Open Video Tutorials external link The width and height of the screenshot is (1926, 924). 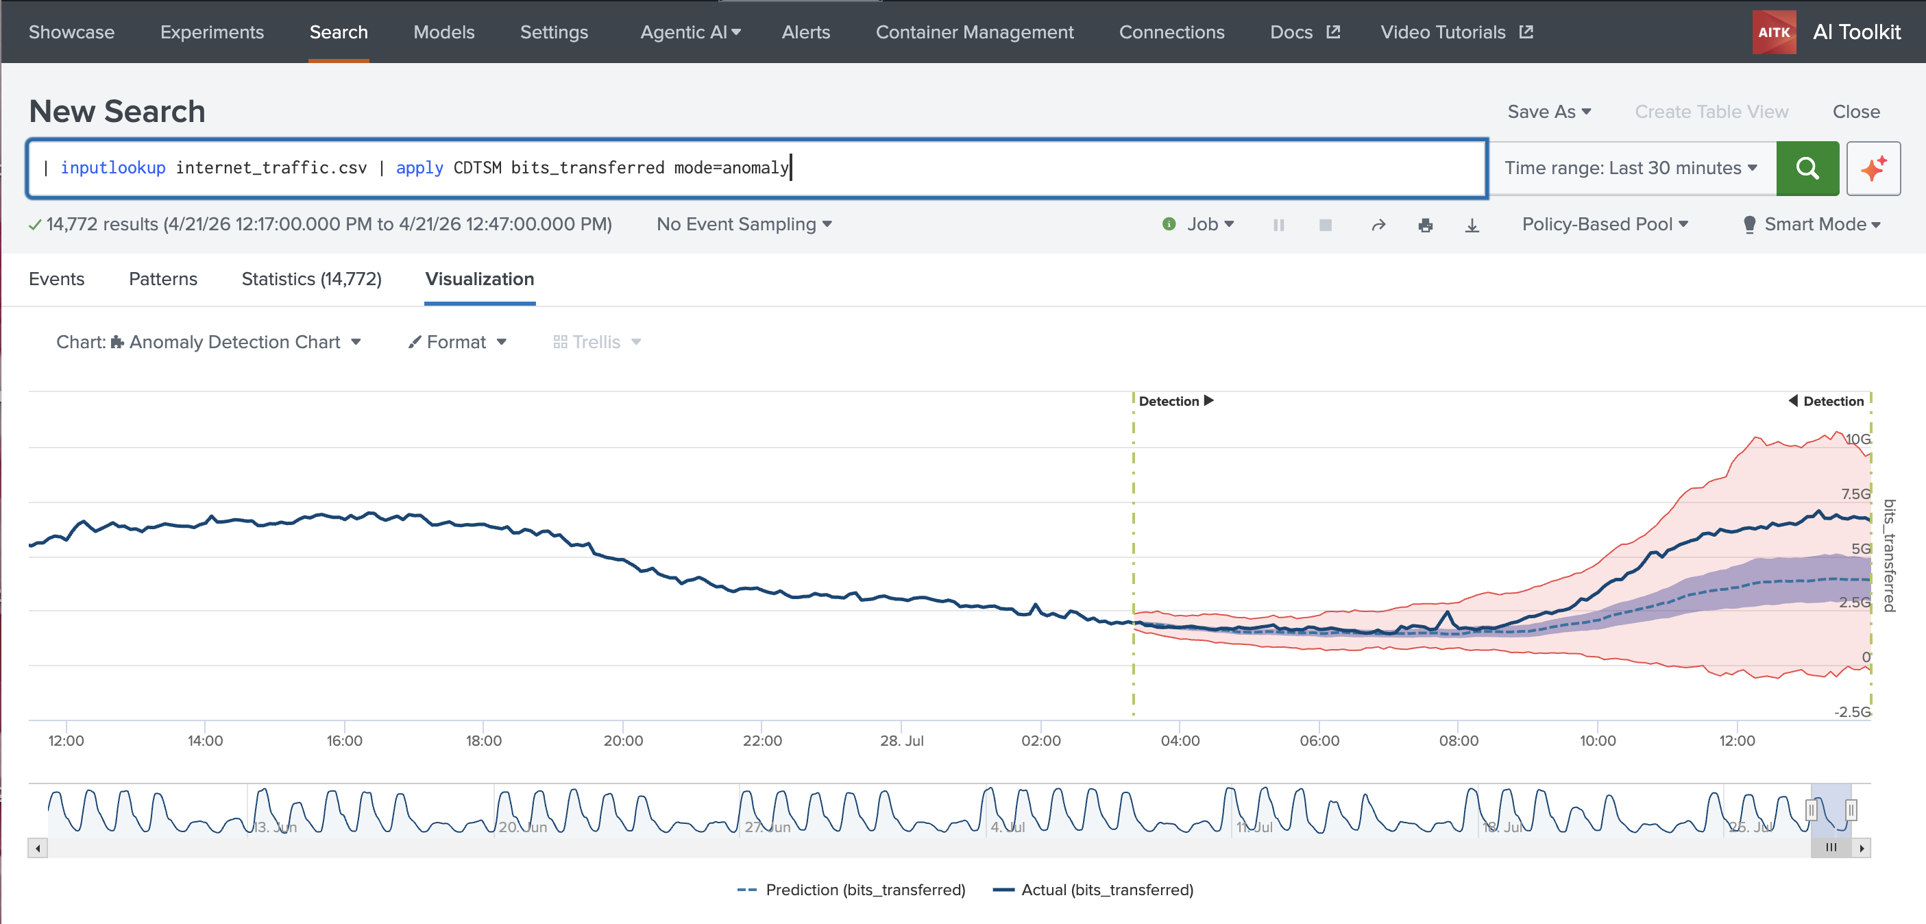pos(1456,32)
